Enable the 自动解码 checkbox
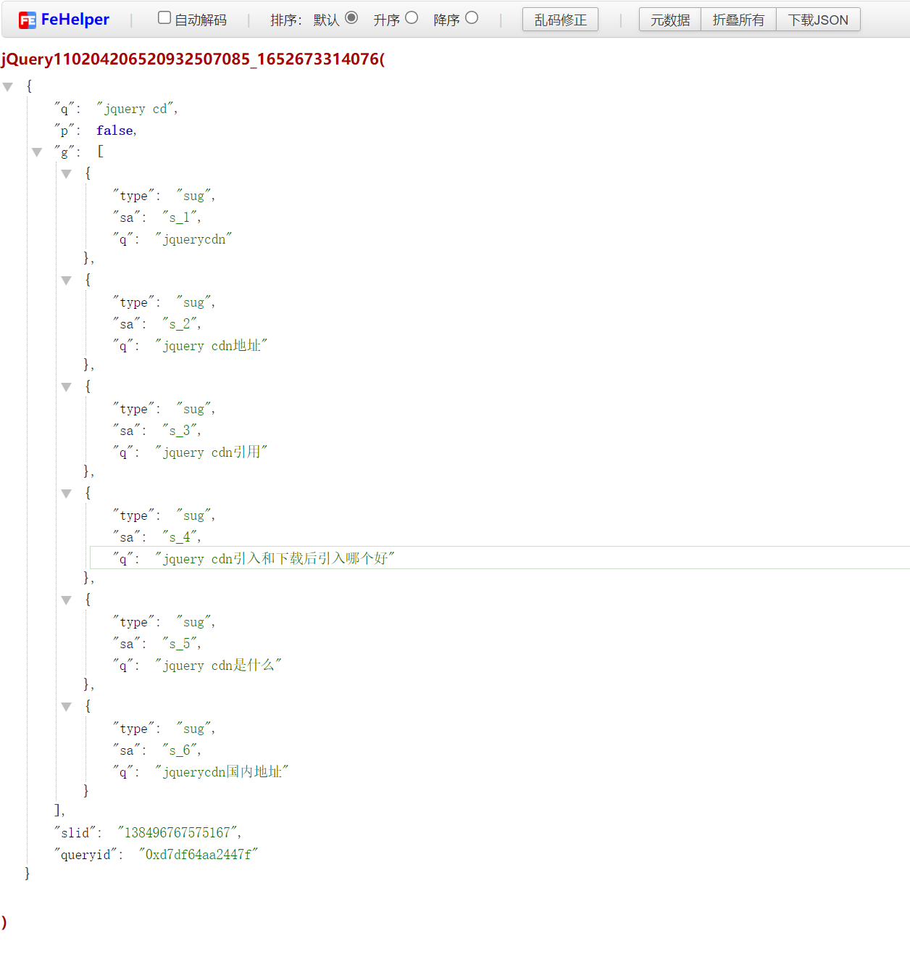The height and width of the screenshot is (957, 910). point(164,18)
